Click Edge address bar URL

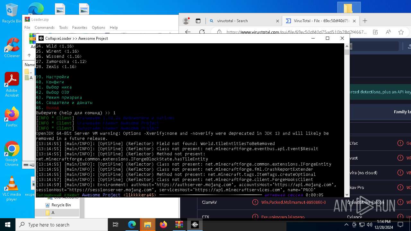[x=296, y=32]
